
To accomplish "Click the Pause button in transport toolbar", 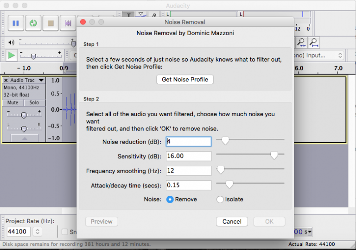I will pos(16,23).
